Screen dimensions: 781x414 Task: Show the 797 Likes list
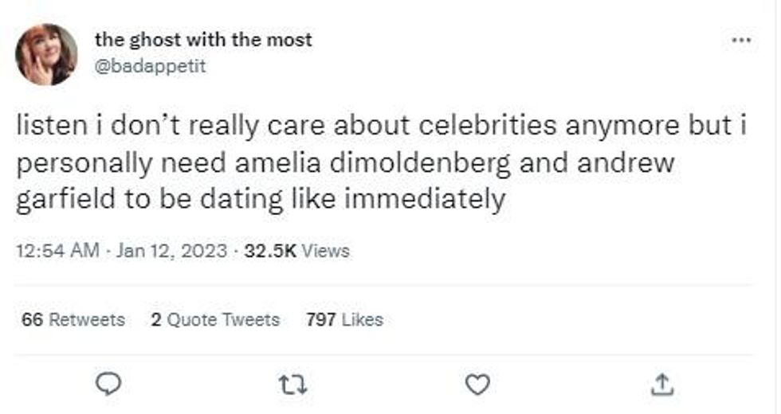pos(344,319)
